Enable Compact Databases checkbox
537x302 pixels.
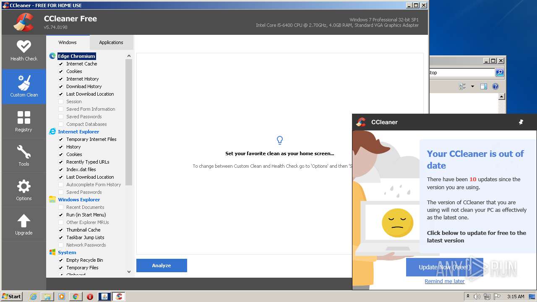[61, 124]
